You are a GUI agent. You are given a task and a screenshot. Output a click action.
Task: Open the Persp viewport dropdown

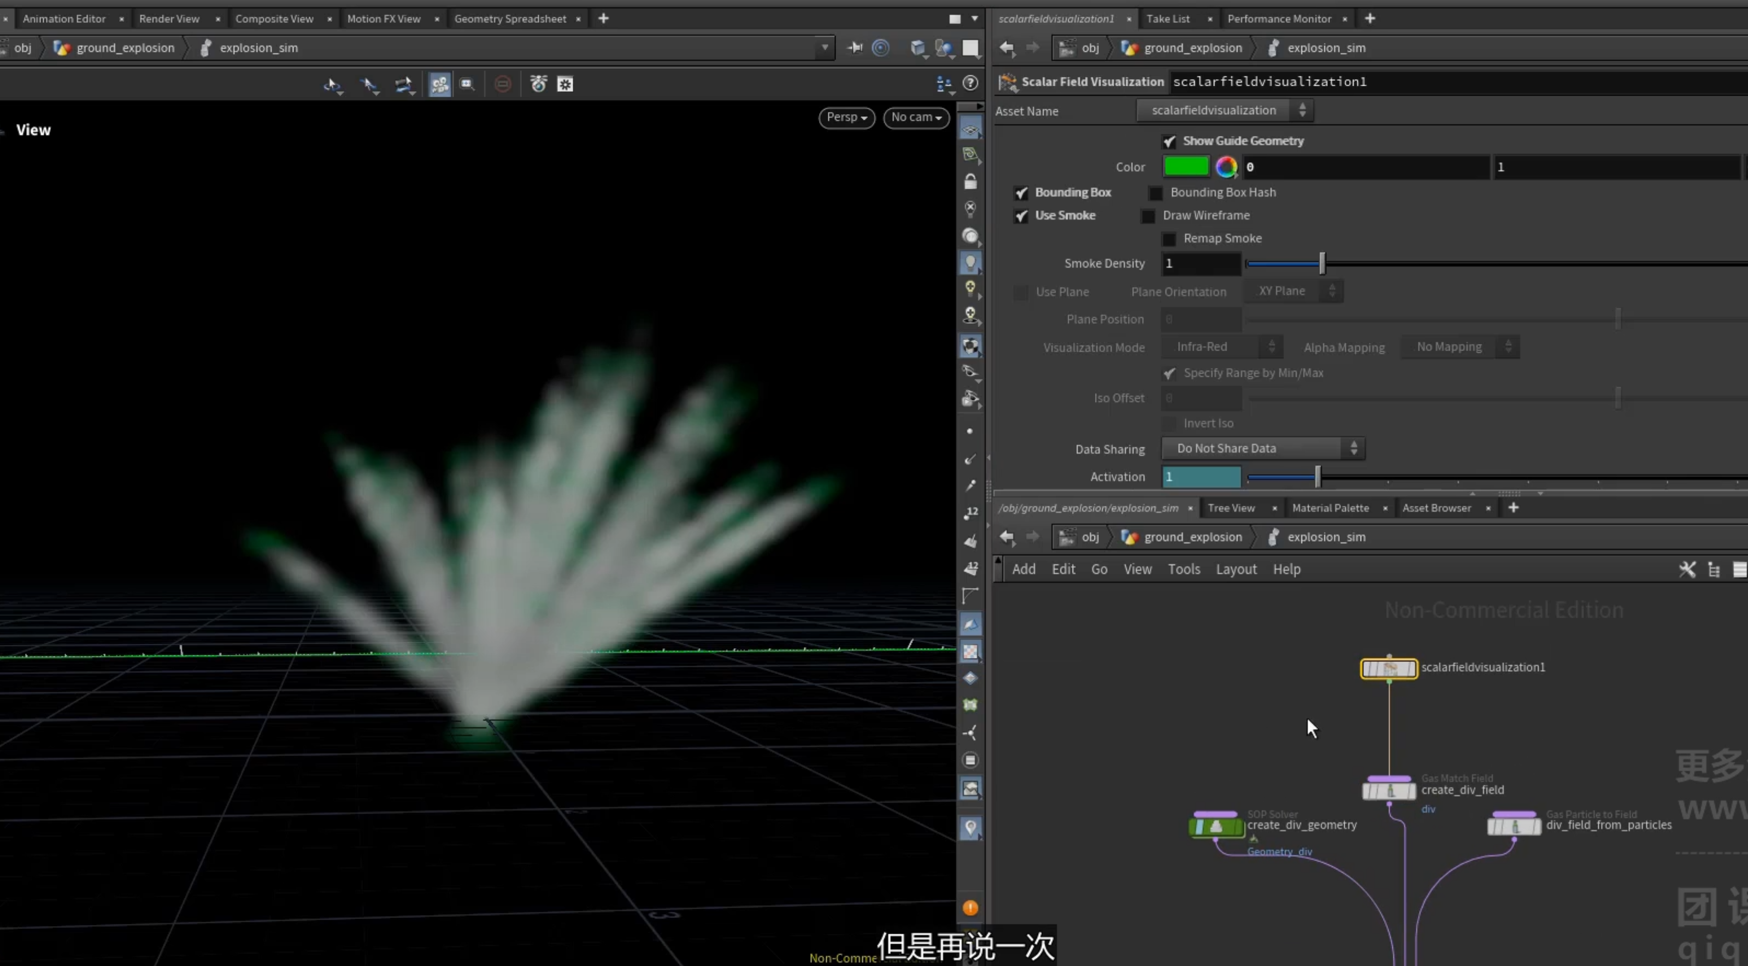pyautogui.click(x=847, y=117)
